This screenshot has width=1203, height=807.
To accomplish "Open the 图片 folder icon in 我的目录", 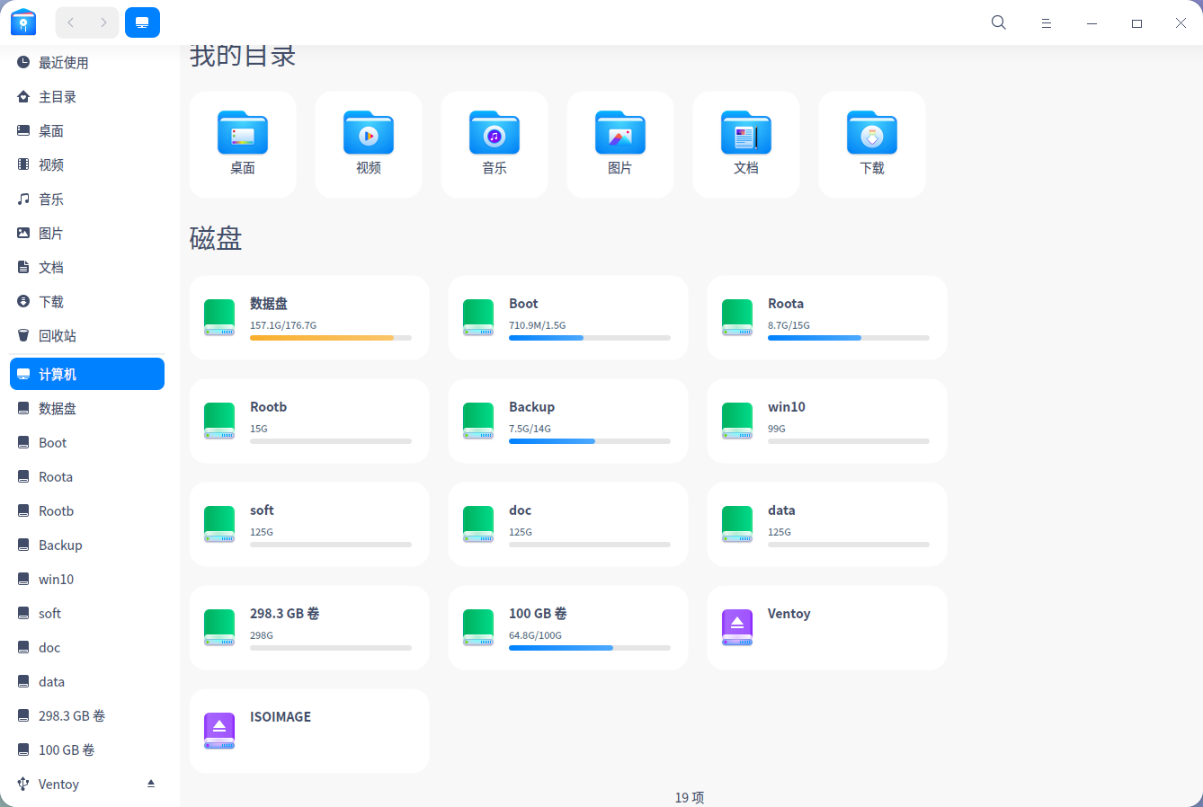I will point(620,133).
